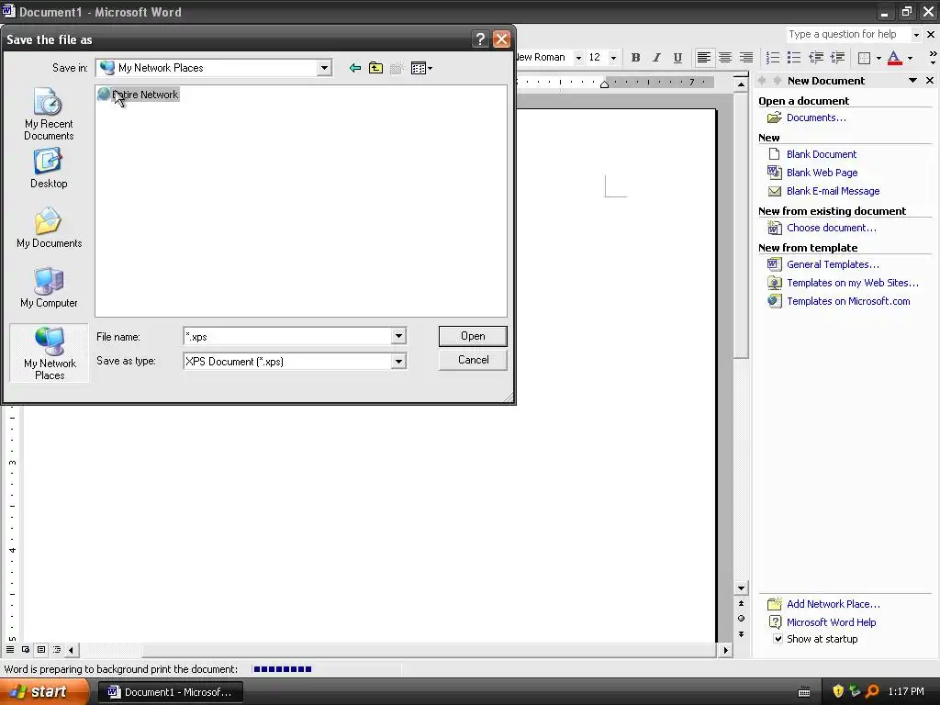Viewport: 940px width, 705px height.
Task: Select the Entire Network item
Action: click(x=139, y=95)
